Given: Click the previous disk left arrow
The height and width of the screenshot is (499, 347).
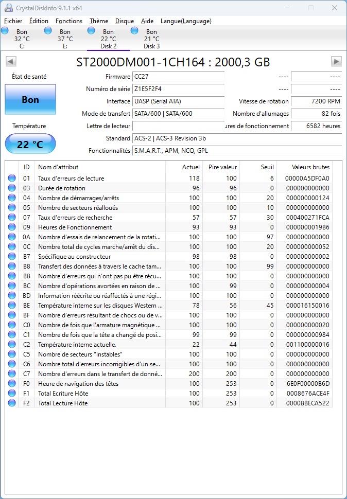Looking at the screenshot, I should coord(10,62).
